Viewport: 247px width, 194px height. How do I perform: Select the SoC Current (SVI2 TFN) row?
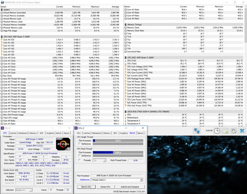(x=184, y=75)
